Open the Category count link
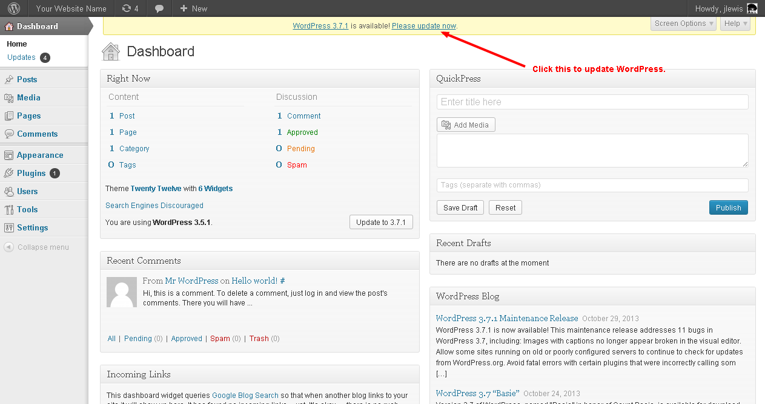Screen dimensions: 765x404 coord(134,149)
